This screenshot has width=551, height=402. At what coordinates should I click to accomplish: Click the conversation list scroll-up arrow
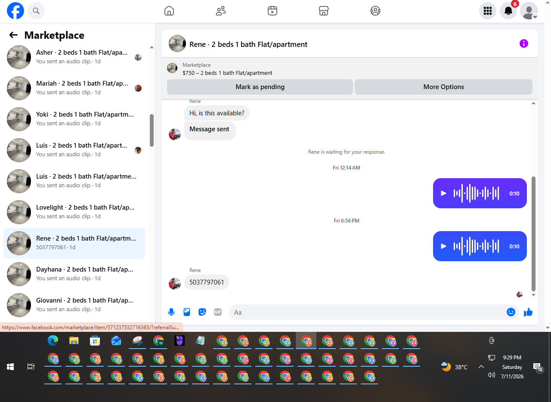[152, 47]
